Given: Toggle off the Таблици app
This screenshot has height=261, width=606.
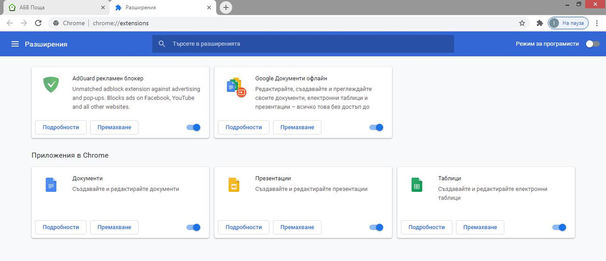Looking at the screenshot, I should click(x=560, y=227).
